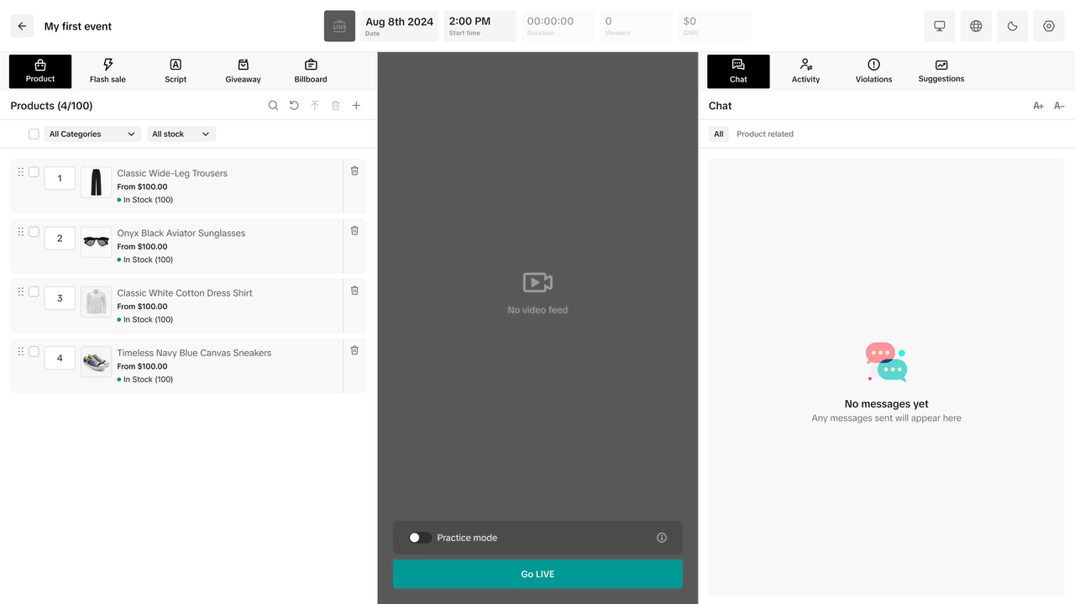1075x604 pixels.
Task: Edit position number 1 field
Action: (60, 178)
